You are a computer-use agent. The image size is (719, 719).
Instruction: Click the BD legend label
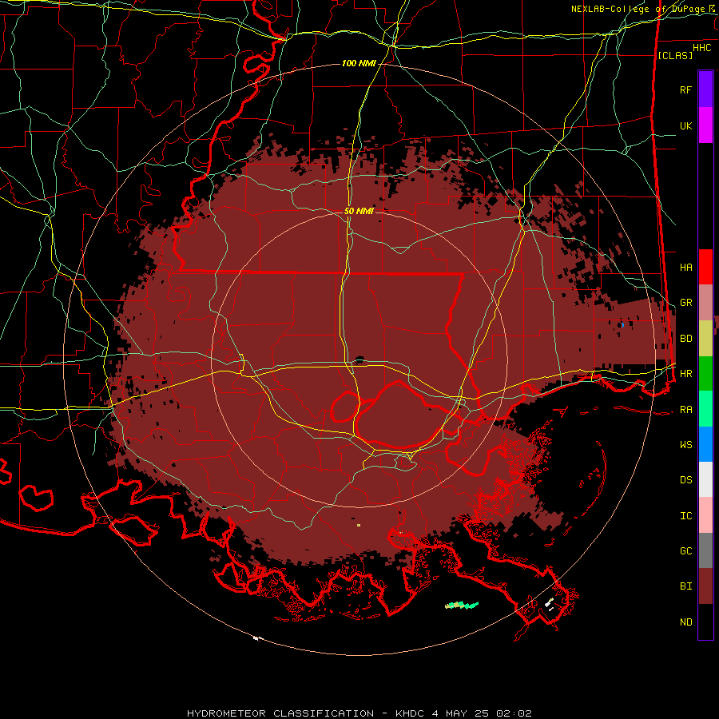point(685,339)
